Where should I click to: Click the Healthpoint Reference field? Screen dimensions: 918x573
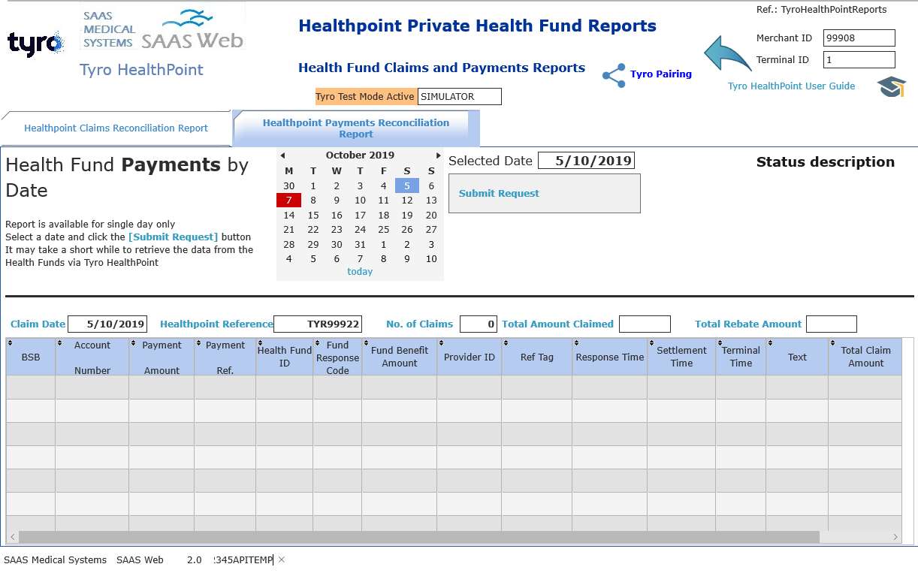pyautogui.click(x=318, y=324)
